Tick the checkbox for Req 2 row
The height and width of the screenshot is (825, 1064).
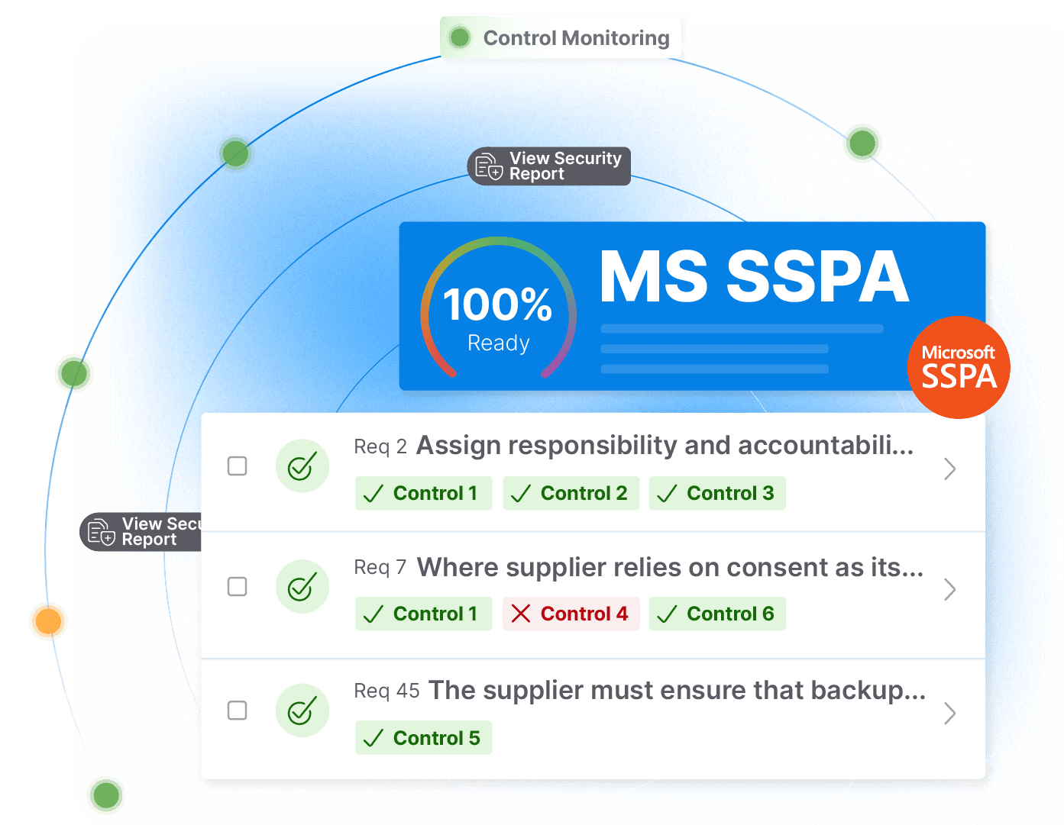tap(238, 466)
